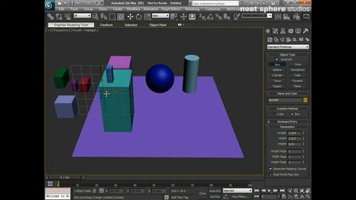Viewport: 356px width, 200px height.
Task: Activate the Select Object tool
Action: [95, 17]
